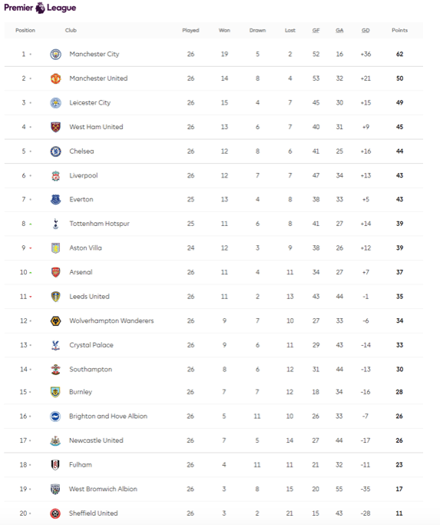Open the West Ham United crest

[x=55, y=127]
